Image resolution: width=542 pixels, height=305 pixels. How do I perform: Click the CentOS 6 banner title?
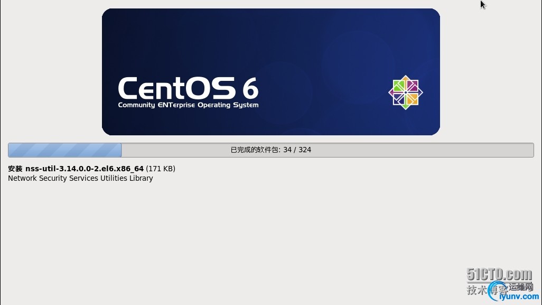pyautogui.click(x=188, y=88)
